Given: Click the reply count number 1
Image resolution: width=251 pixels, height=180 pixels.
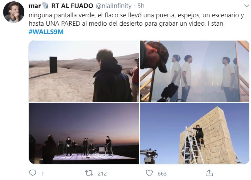Looking at the screenshot, I should click(x=42, y=173).
